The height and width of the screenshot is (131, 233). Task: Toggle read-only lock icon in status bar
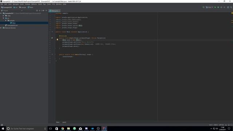pos(226,125)
